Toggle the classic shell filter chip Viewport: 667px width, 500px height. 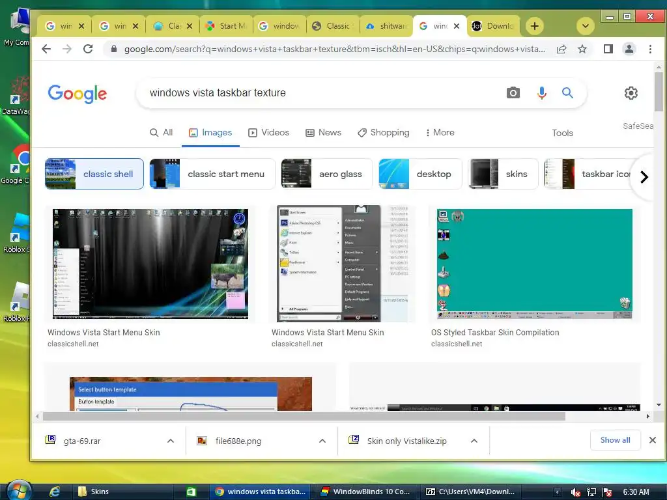(x=94, y=174)
